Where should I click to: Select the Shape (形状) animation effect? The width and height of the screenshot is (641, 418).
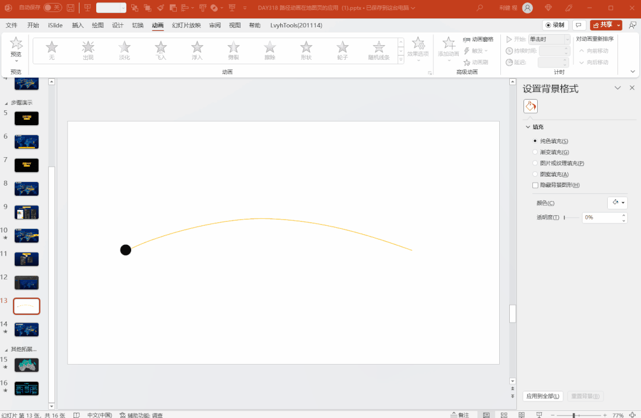click(306, 50)
